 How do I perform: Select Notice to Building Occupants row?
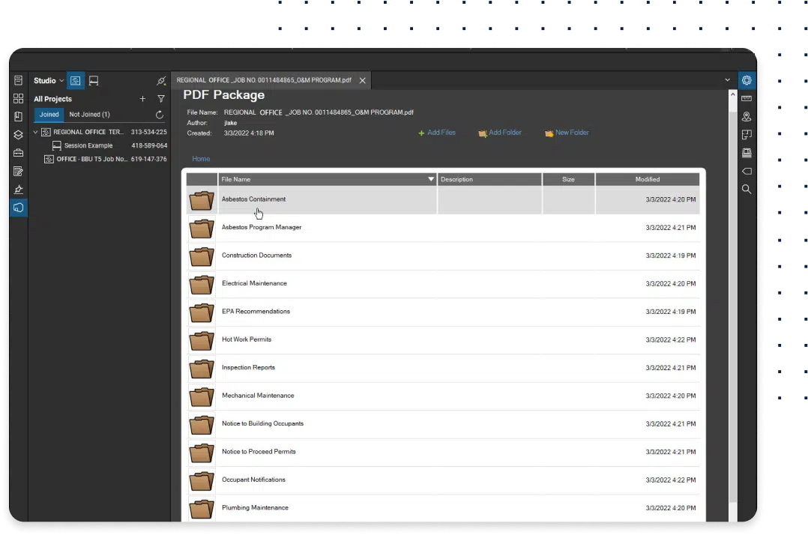[x=443, y=424]
